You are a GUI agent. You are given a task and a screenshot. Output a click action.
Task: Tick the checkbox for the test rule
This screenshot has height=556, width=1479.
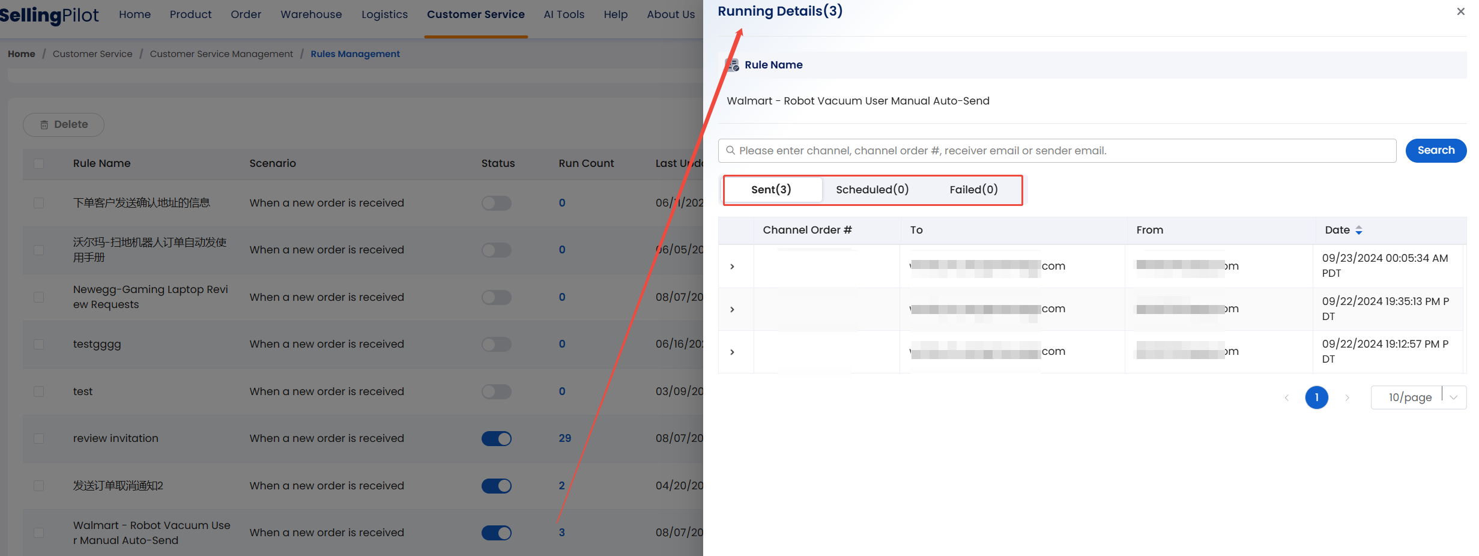click(39, 391)
